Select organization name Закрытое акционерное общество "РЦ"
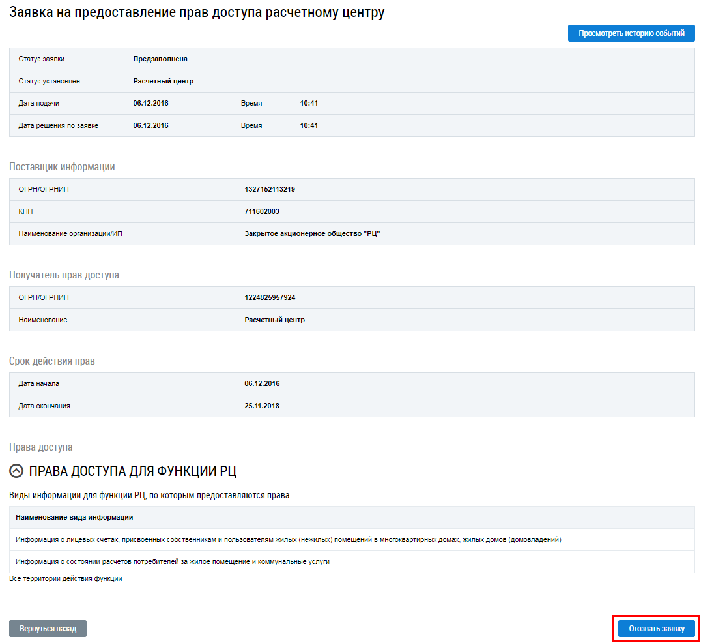714x643 pixels. 312,233
